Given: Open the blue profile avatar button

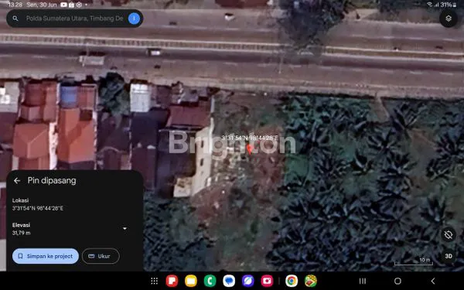Looking at the screenshot, I should click(x=134, y=19).
